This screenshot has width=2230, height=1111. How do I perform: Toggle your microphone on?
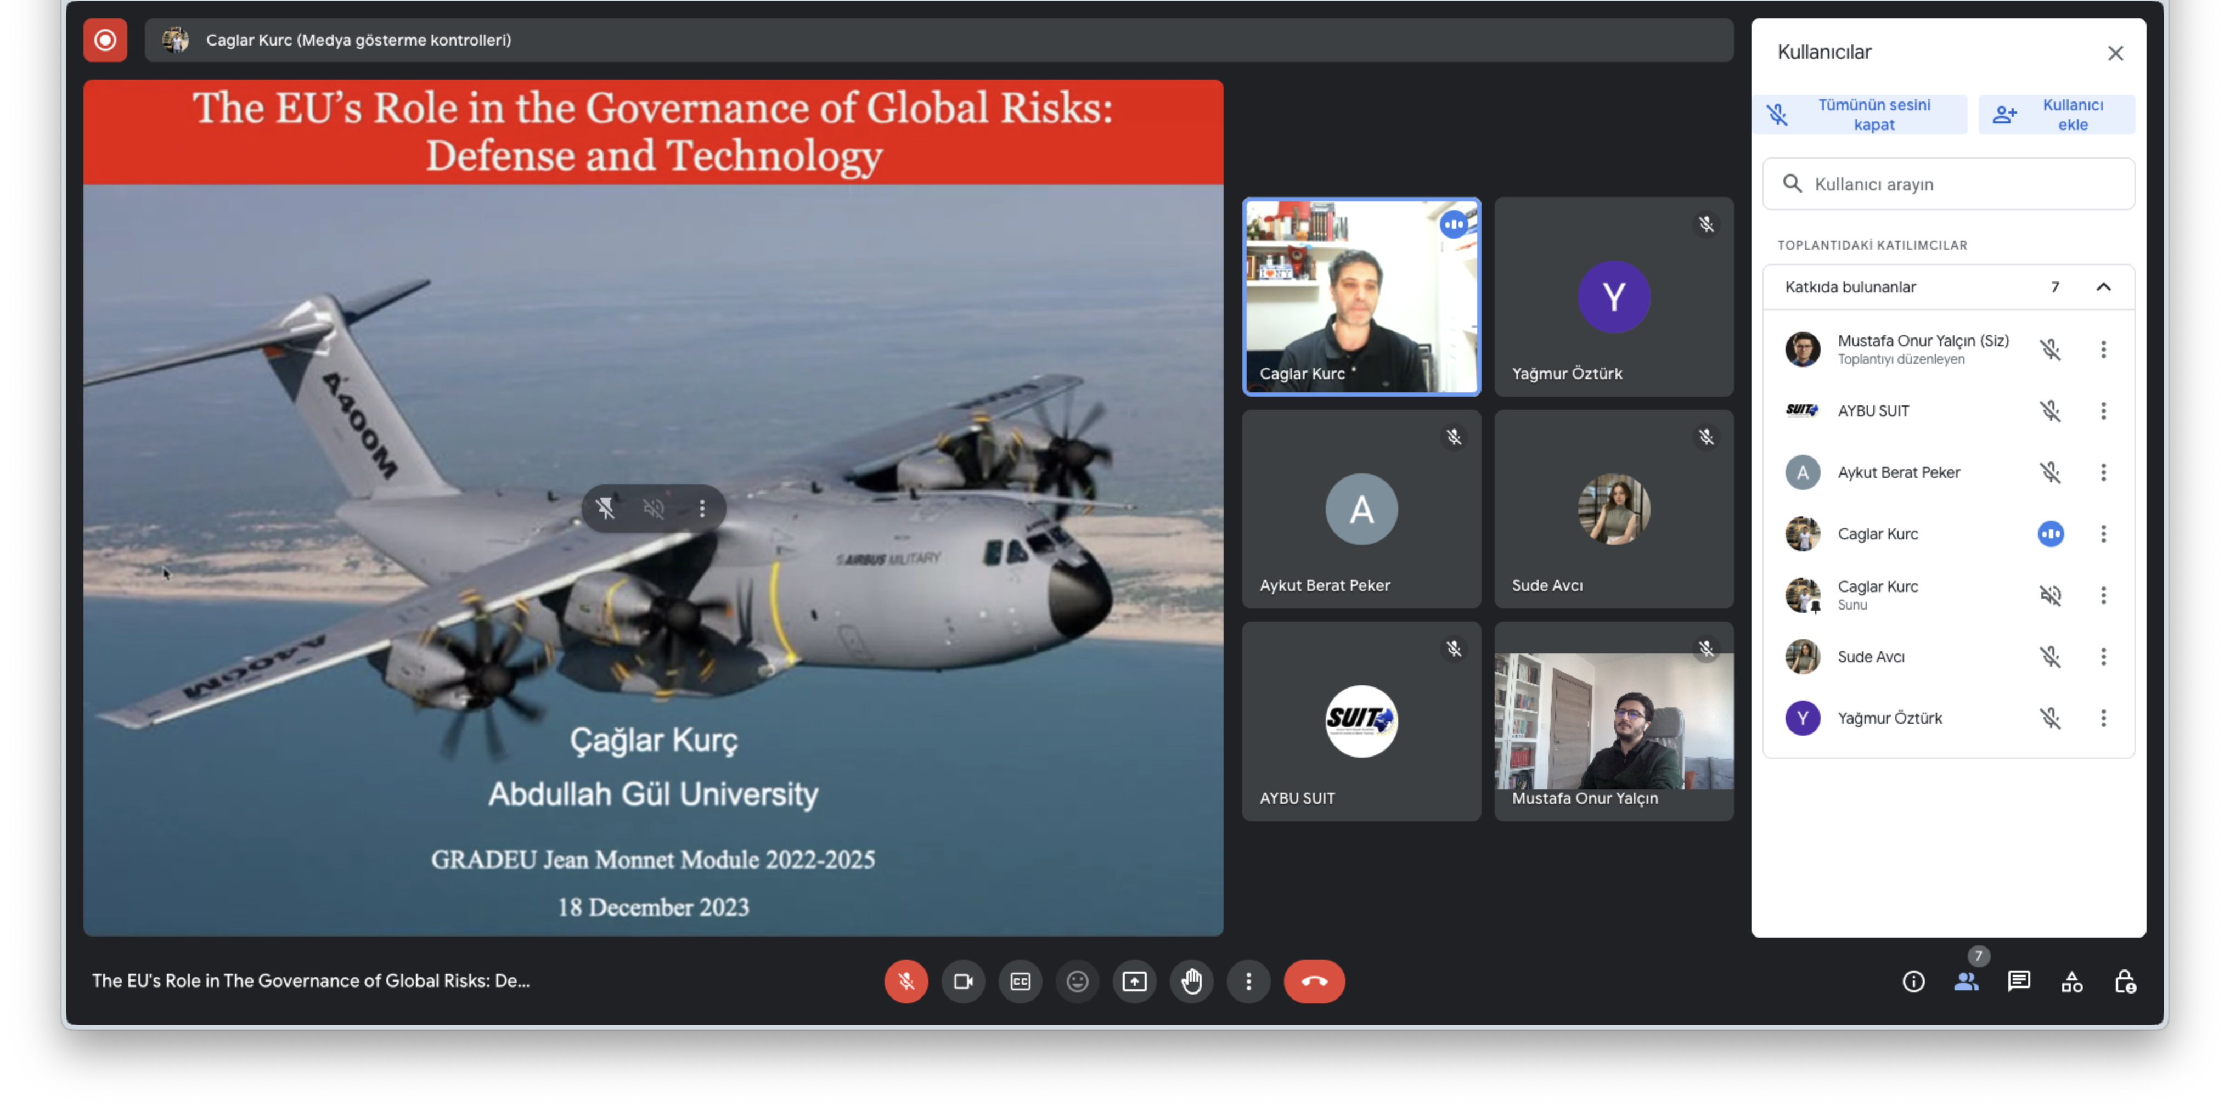tap(905, 981)
